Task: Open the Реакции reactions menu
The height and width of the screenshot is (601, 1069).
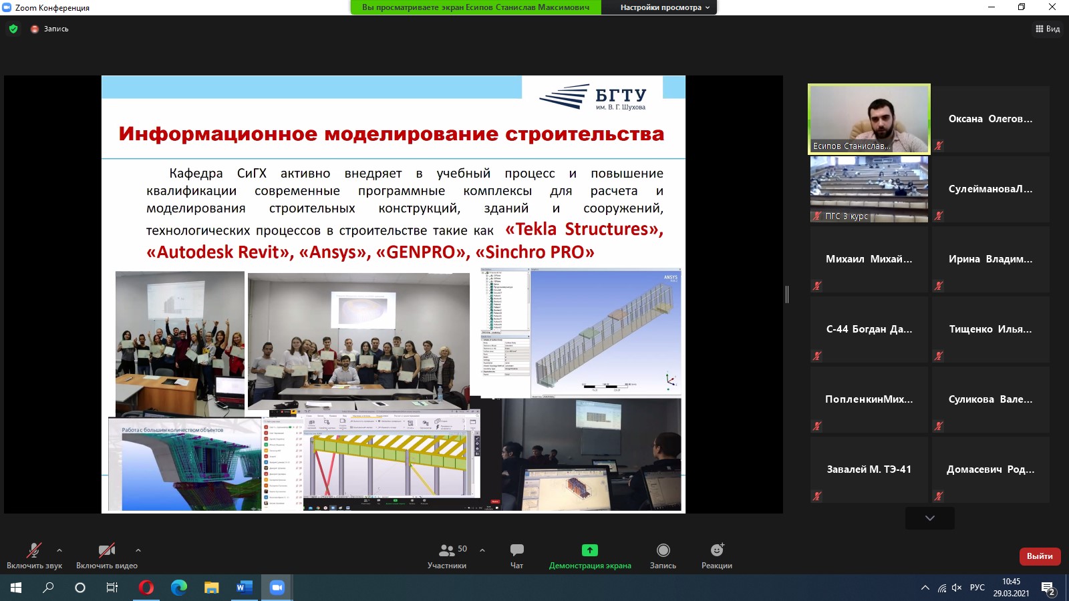Action: point(717,556)
